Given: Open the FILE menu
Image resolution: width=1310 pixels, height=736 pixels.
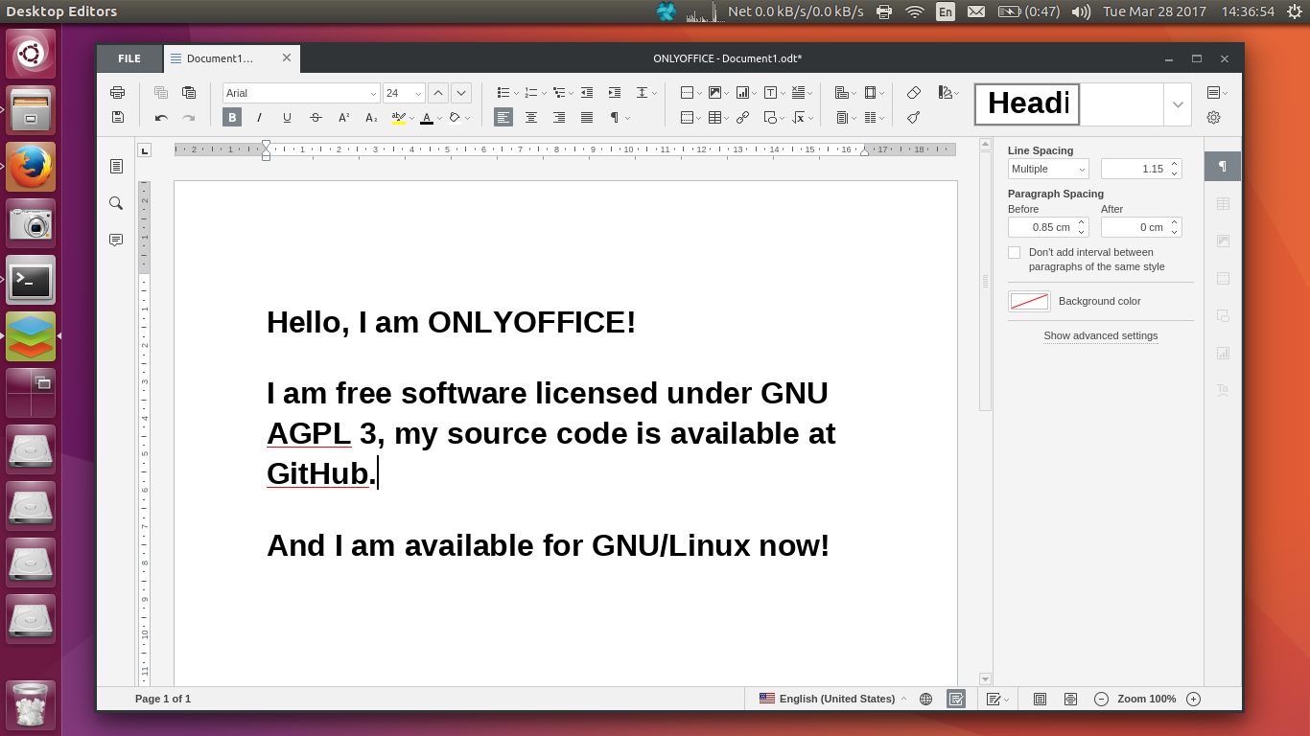Looking at the screenshot, I should pyautogui.click(x=129, y=58).
